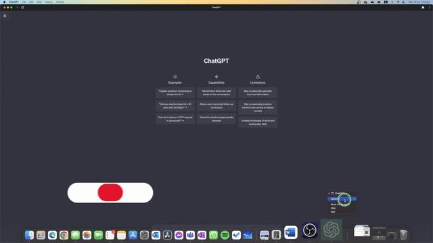The image size is (433, 243).
Task: Open the Trash in the dock
Action: (403, 235)
